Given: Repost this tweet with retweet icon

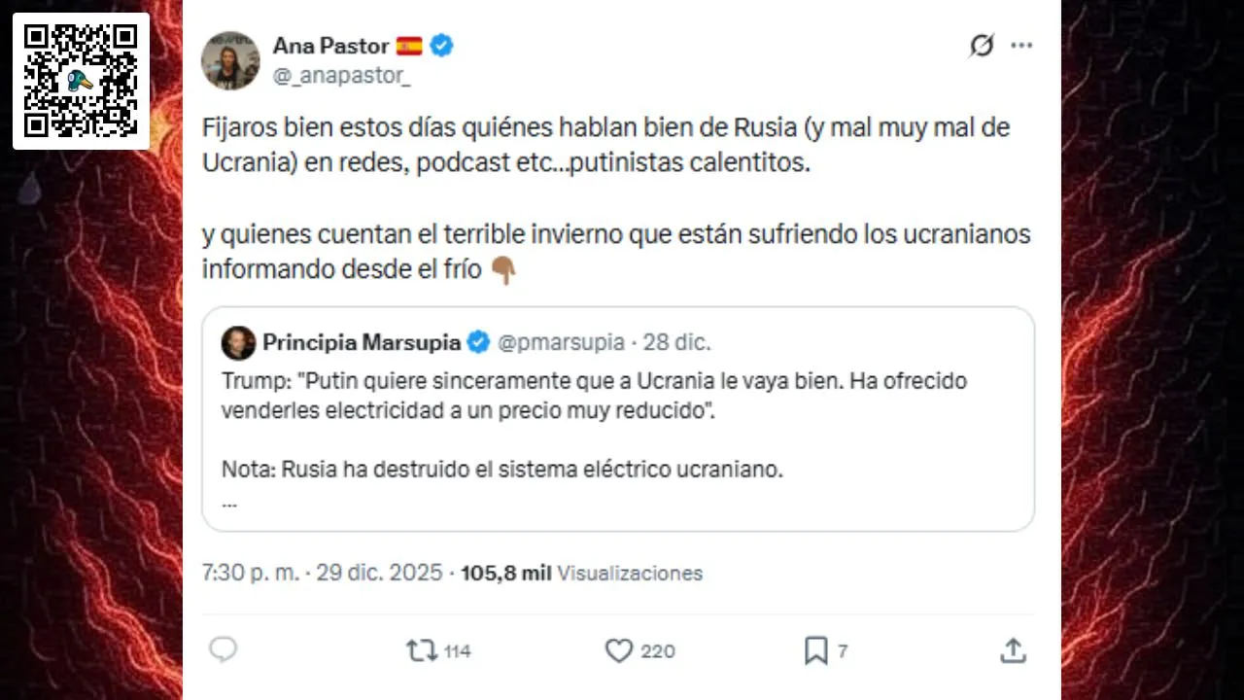Looking at the screenshot, I should click(422, 650).
